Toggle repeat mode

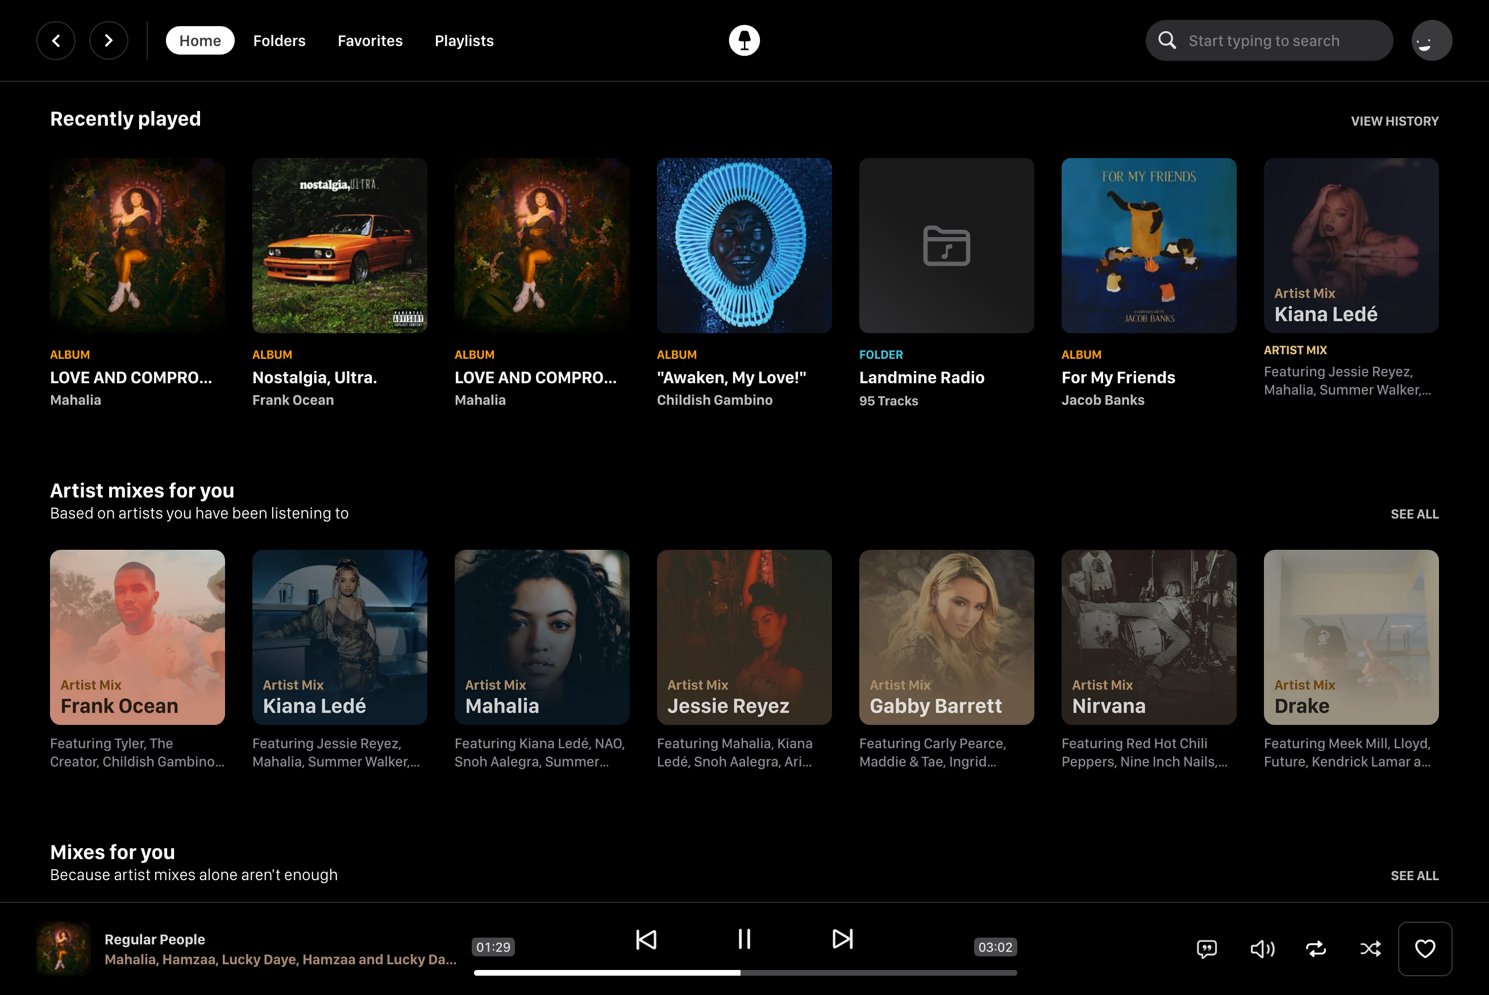(1316, 949)
